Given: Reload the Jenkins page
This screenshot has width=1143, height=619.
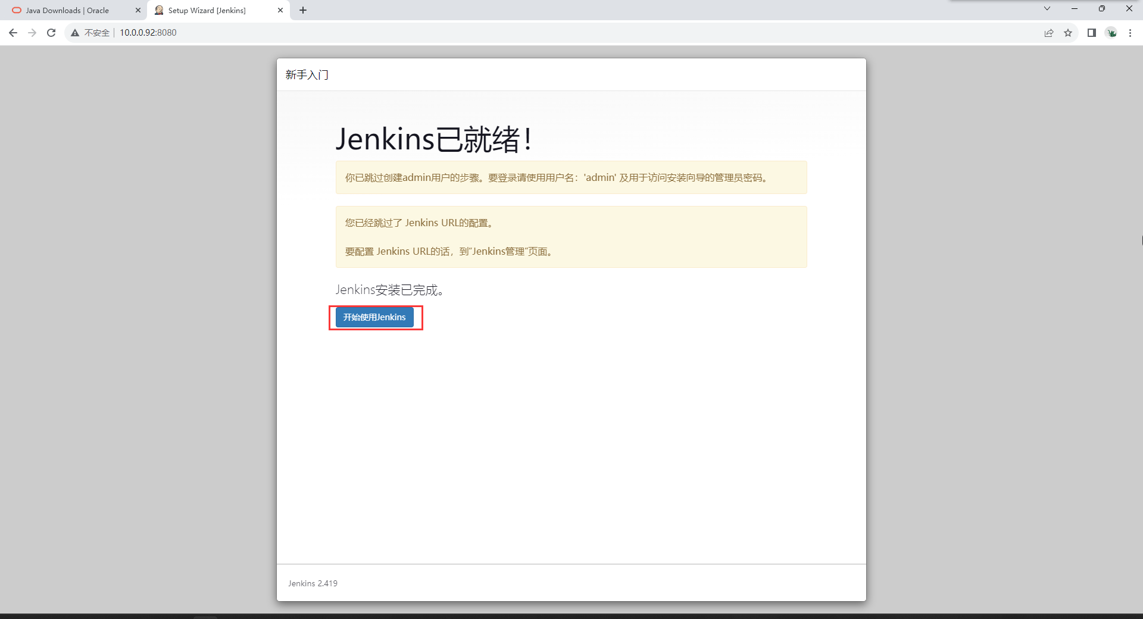Looking at the screenshot, I should (51, 33).
